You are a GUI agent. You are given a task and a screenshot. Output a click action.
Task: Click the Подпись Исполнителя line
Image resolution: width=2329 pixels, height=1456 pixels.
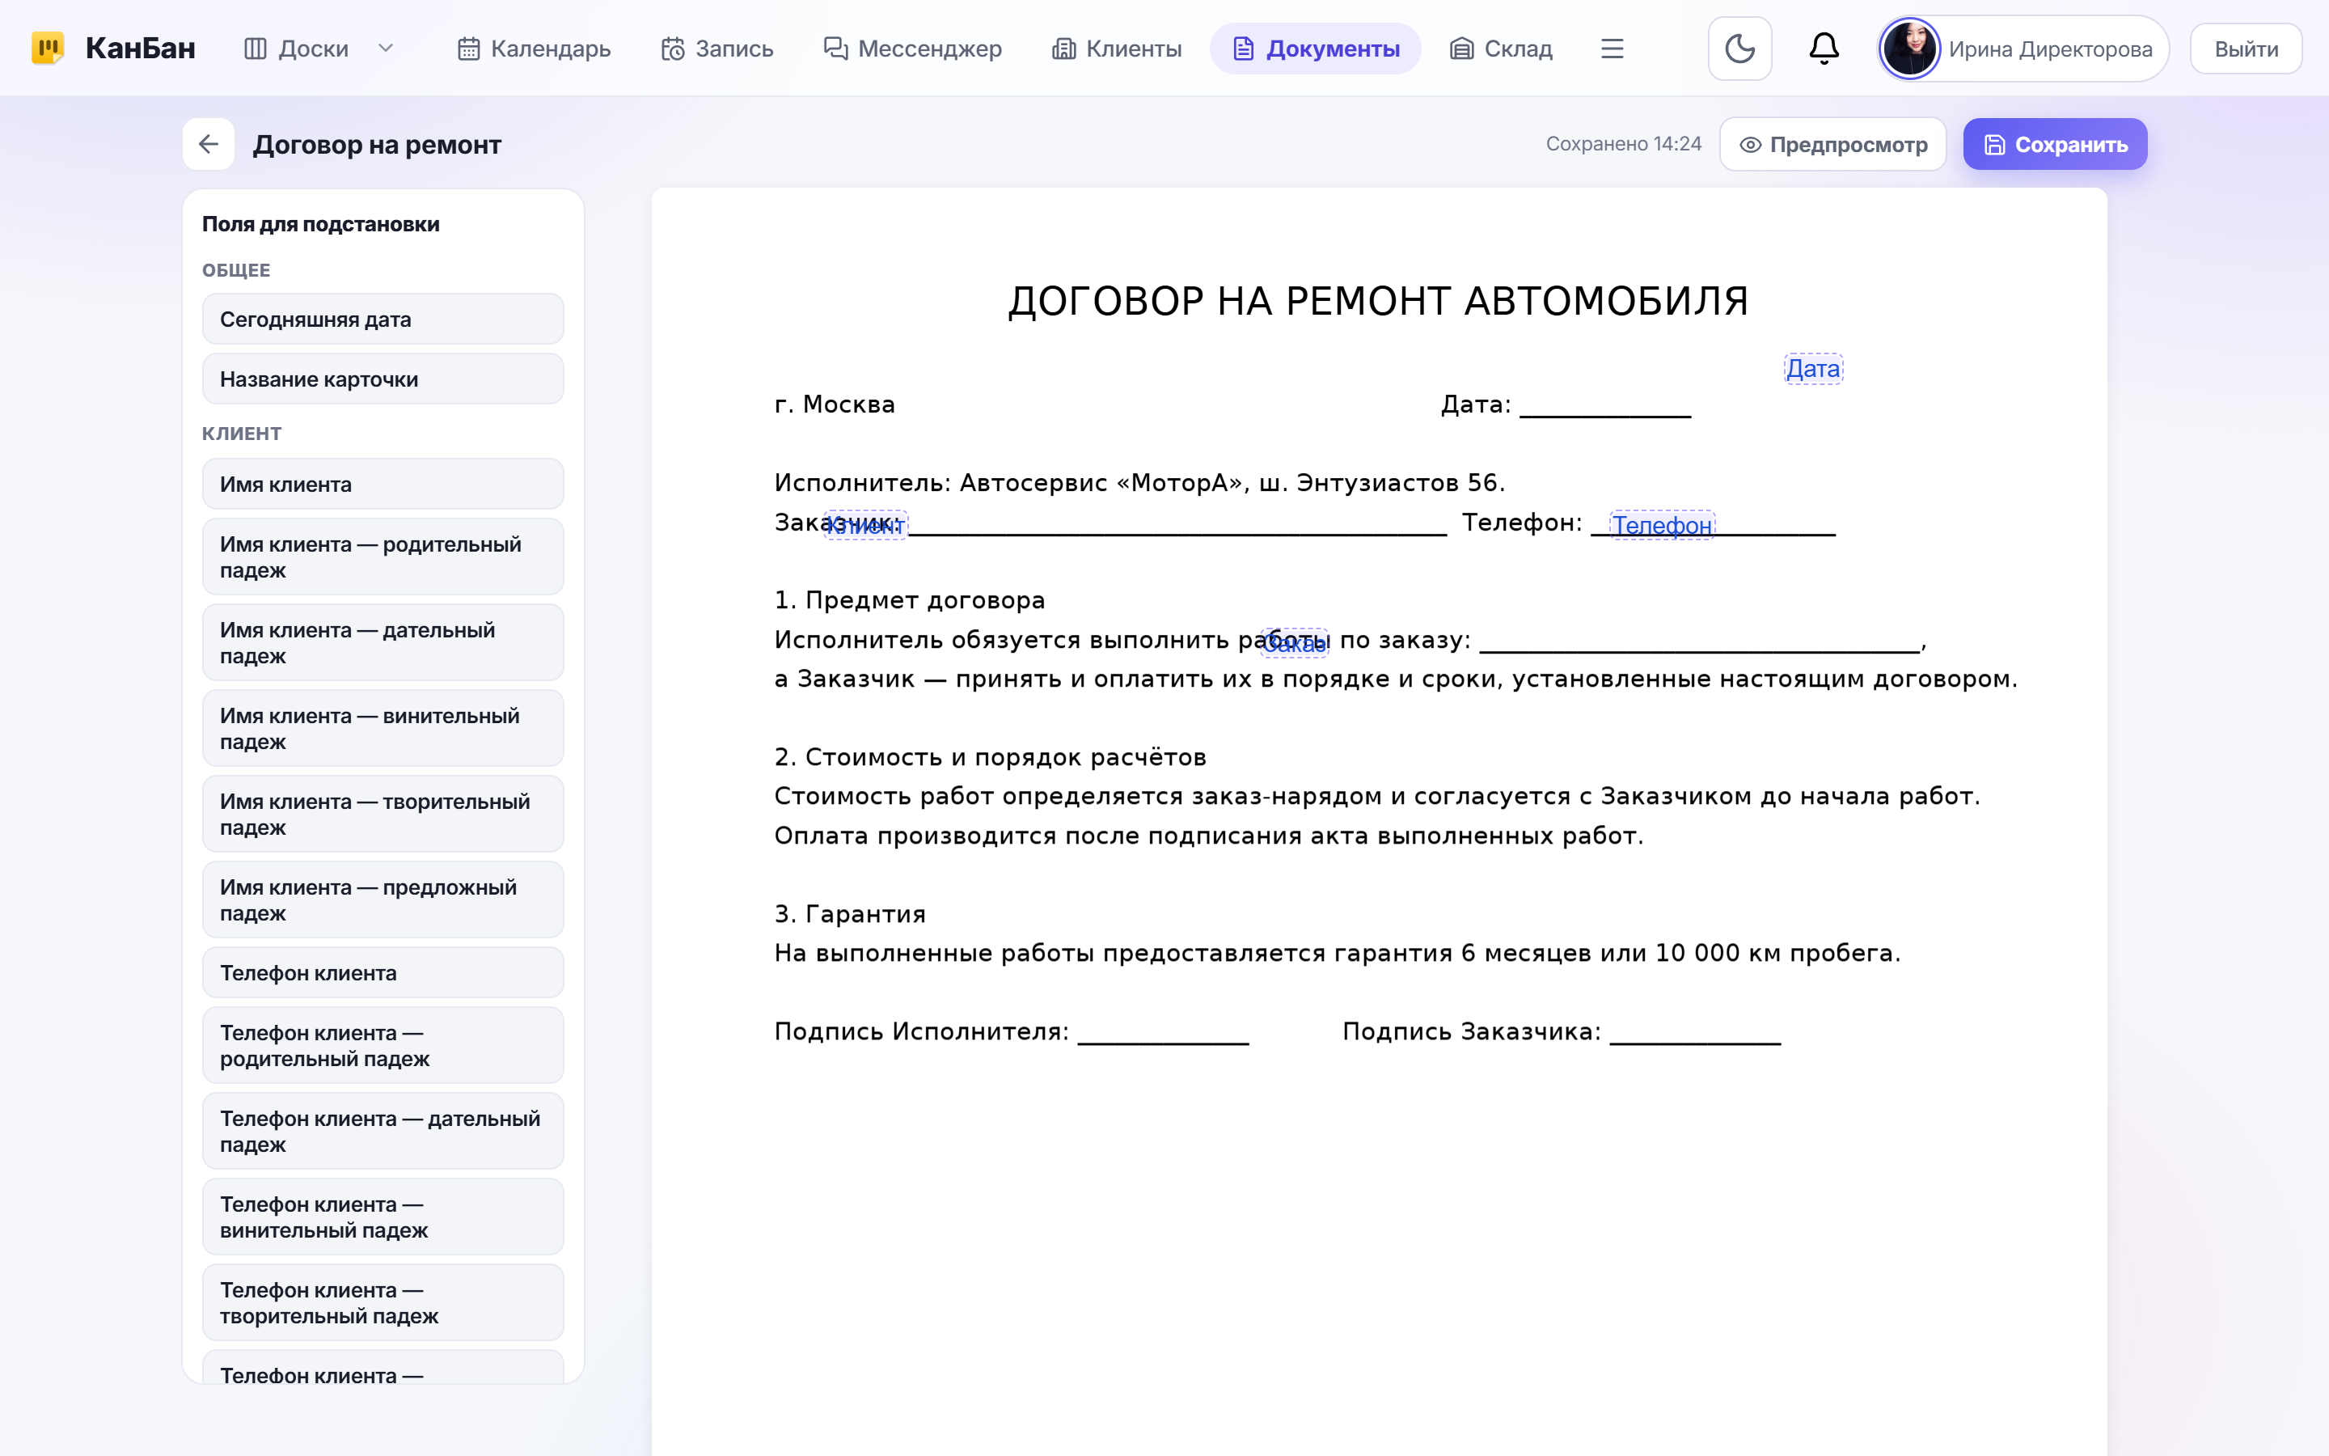pyautogui.click(x=1012, y=1031)
